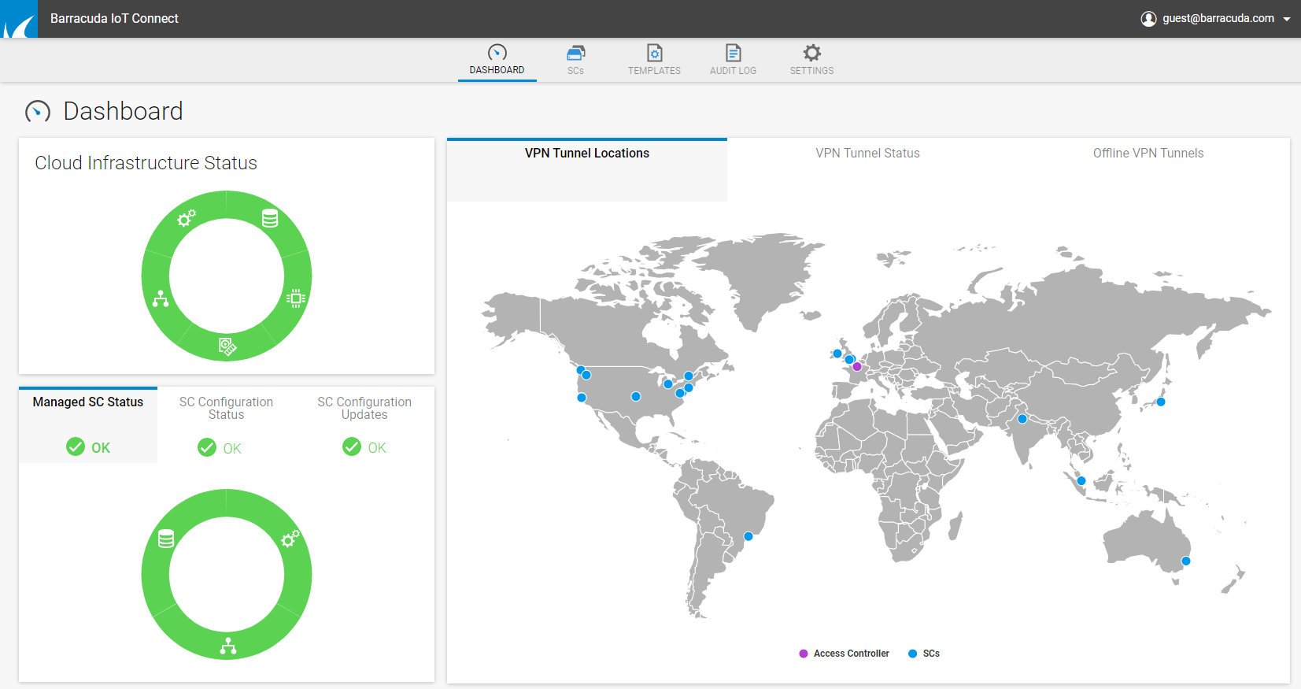Select the Managed SC Status tab

tap(88, 424)
